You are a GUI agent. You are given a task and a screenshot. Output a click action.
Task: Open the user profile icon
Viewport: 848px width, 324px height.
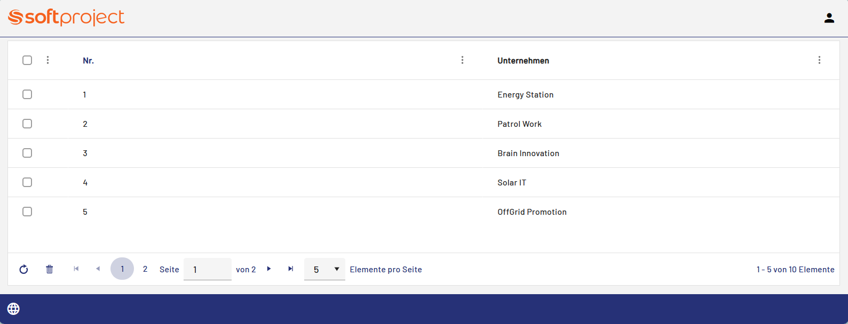[x=829, y=18]
